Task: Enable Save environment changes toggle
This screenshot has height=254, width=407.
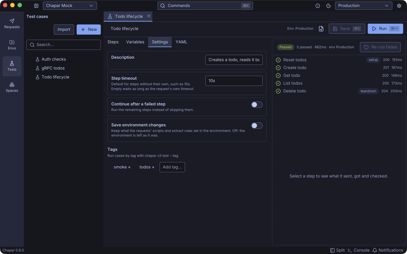Action: (257, 125)
